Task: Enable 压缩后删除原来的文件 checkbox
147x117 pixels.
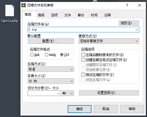Action: pyautogui.click(x=83, y=54)
